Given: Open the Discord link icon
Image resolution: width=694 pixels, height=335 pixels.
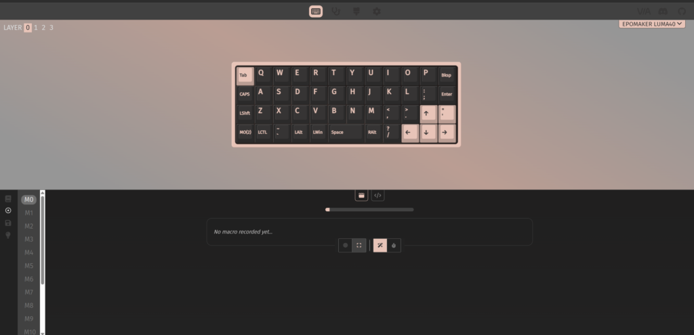Looking at the screenshot, I should click(663, 12).
